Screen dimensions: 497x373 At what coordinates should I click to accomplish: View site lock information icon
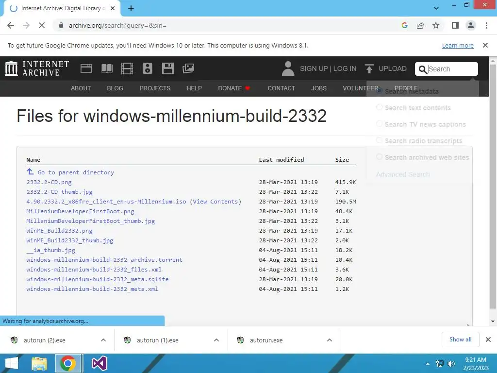coord(61,25)
